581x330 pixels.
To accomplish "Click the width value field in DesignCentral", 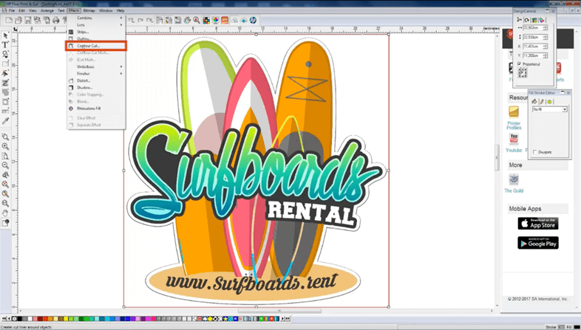I will coord(529,28).
